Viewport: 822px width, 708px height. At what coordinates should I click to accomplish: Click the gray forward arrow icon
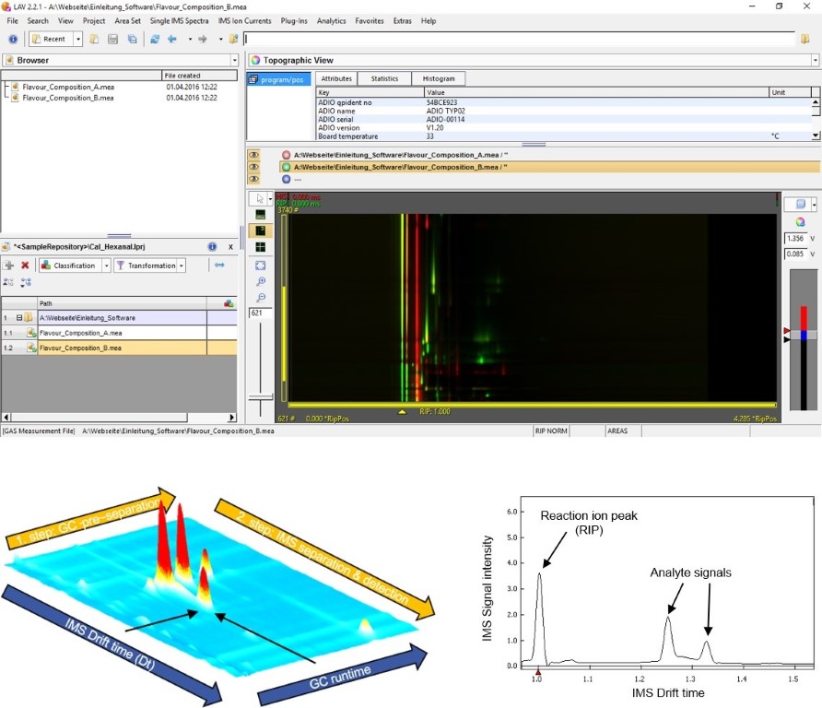click(203, 39)
